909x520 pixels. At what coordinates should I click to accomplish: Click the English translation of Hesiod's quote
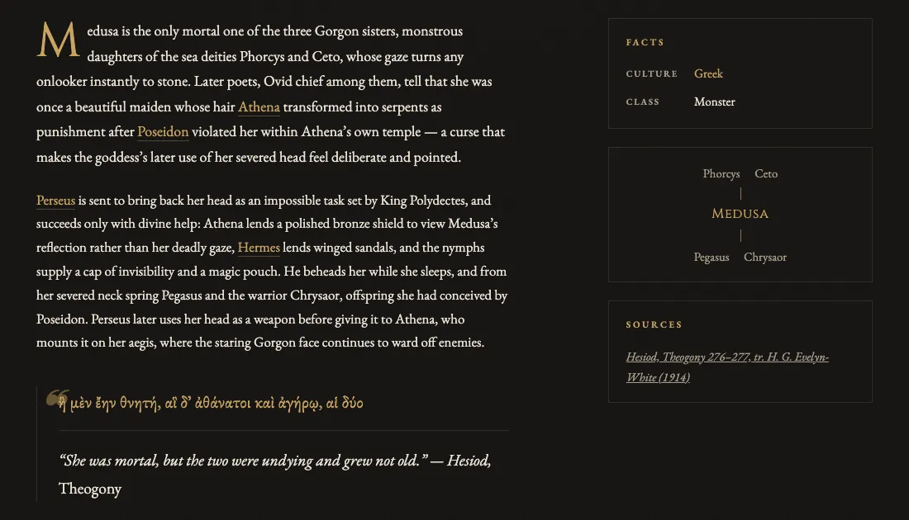click(275, 475)
